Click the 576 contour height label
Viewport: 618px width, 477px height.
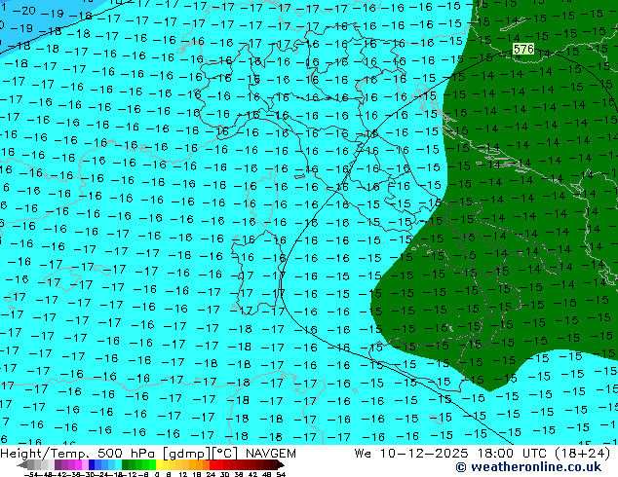(523, 50)
